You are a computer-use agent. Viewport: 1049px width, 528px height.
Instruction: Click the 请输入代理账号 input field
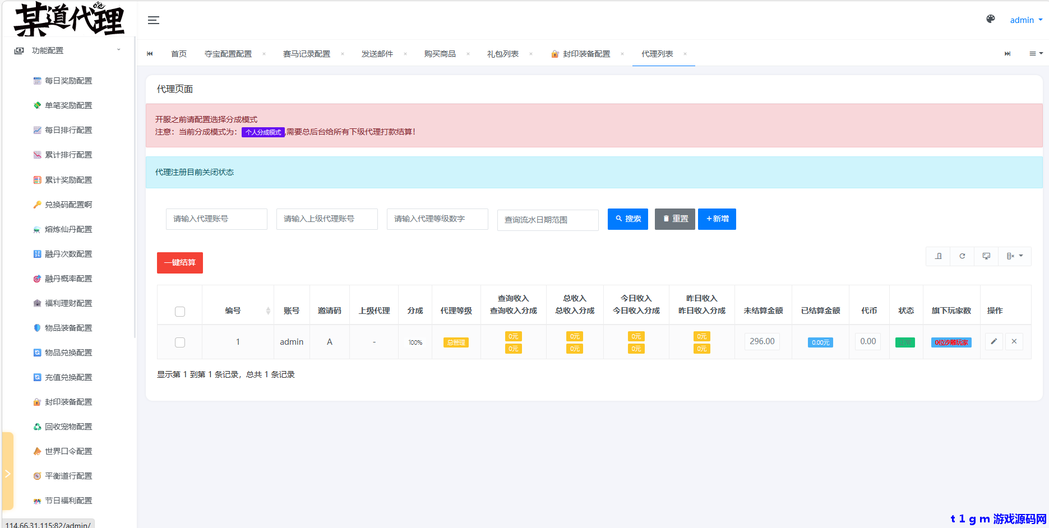[216, 219]
